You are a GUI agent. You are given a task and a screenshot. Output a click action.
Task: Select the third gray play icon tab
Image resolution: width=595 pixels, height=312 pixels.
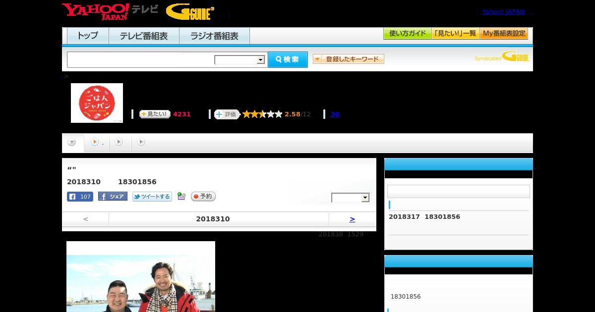119,142
